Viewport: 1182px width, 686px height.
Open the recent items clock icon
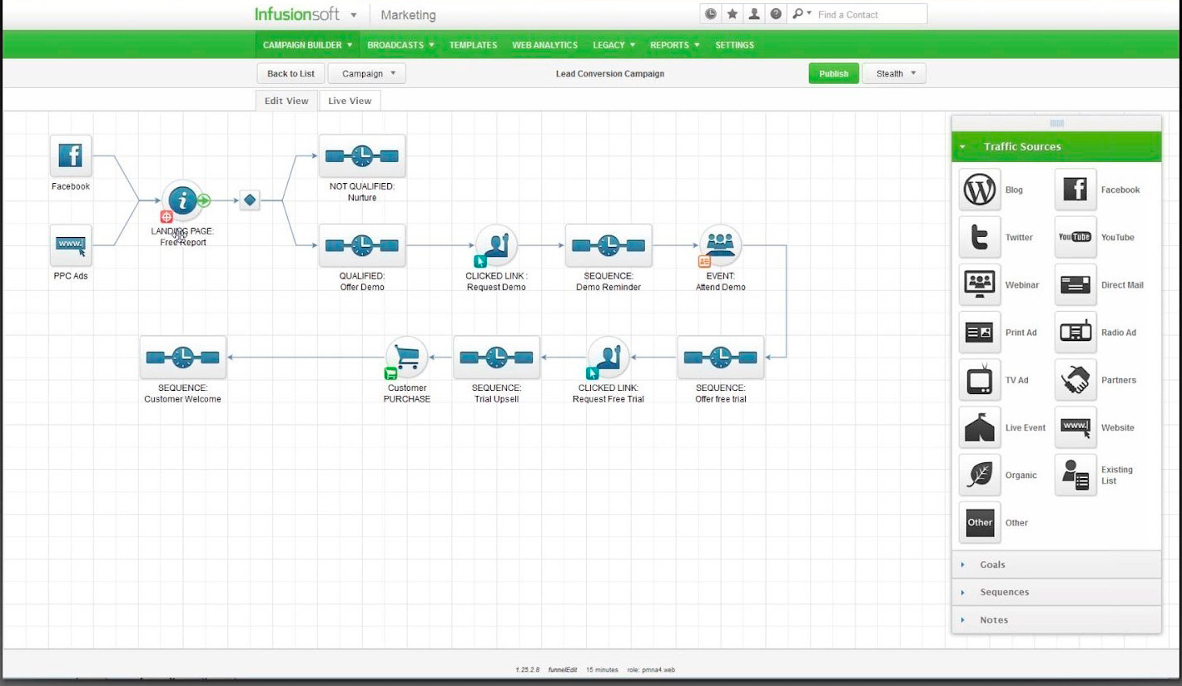coord(710,14)
